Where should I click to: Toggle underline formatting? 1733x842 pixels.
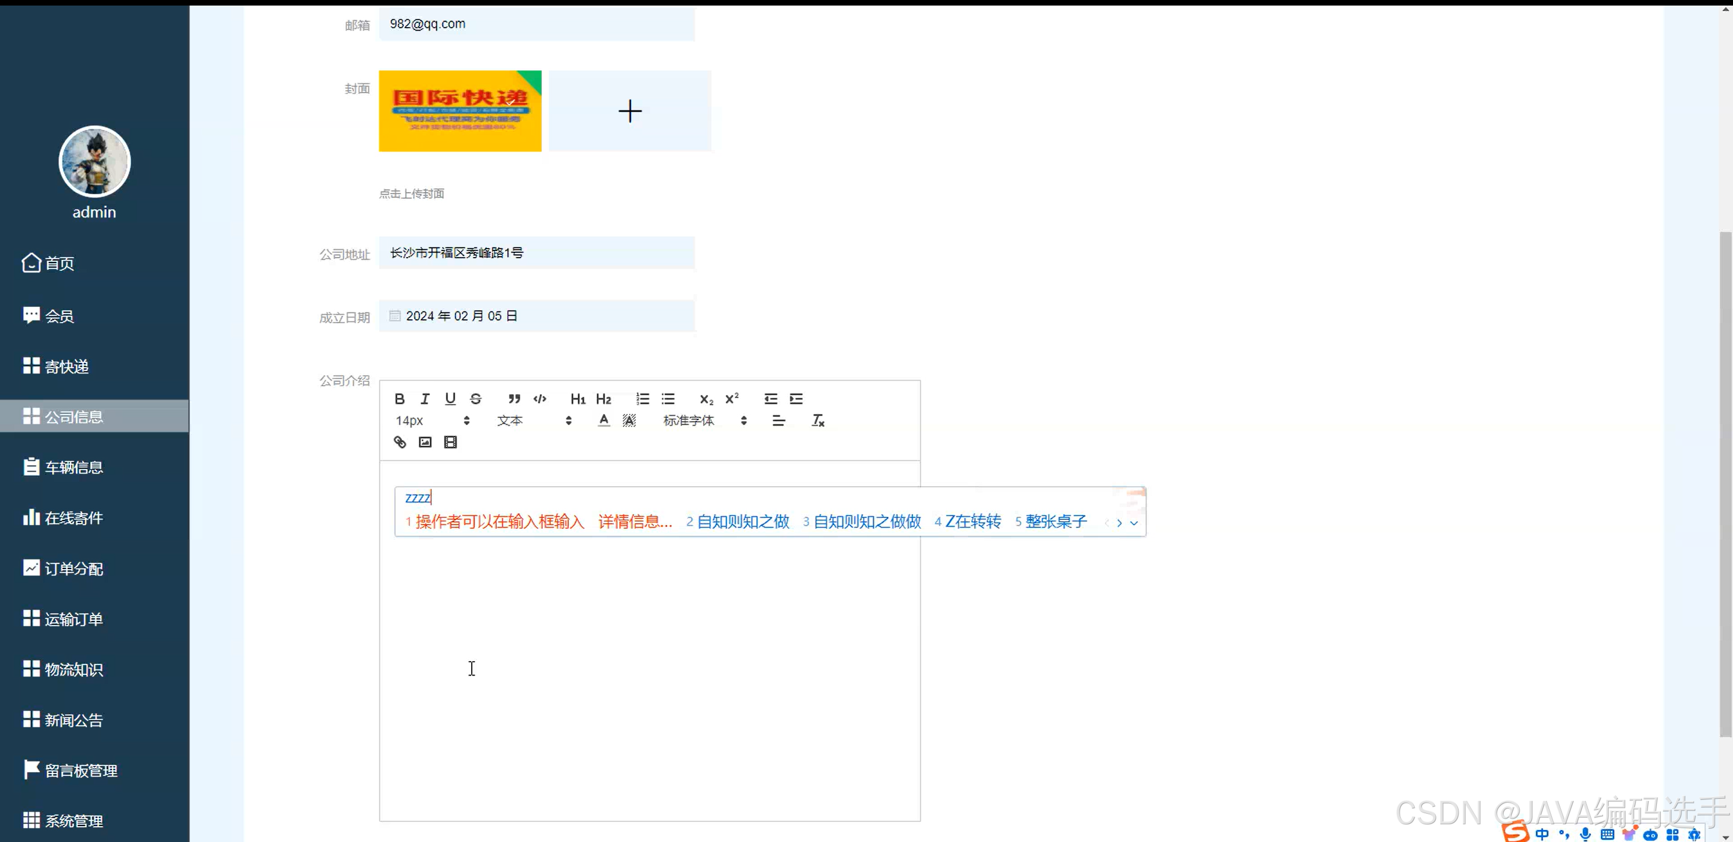[450, 399]
